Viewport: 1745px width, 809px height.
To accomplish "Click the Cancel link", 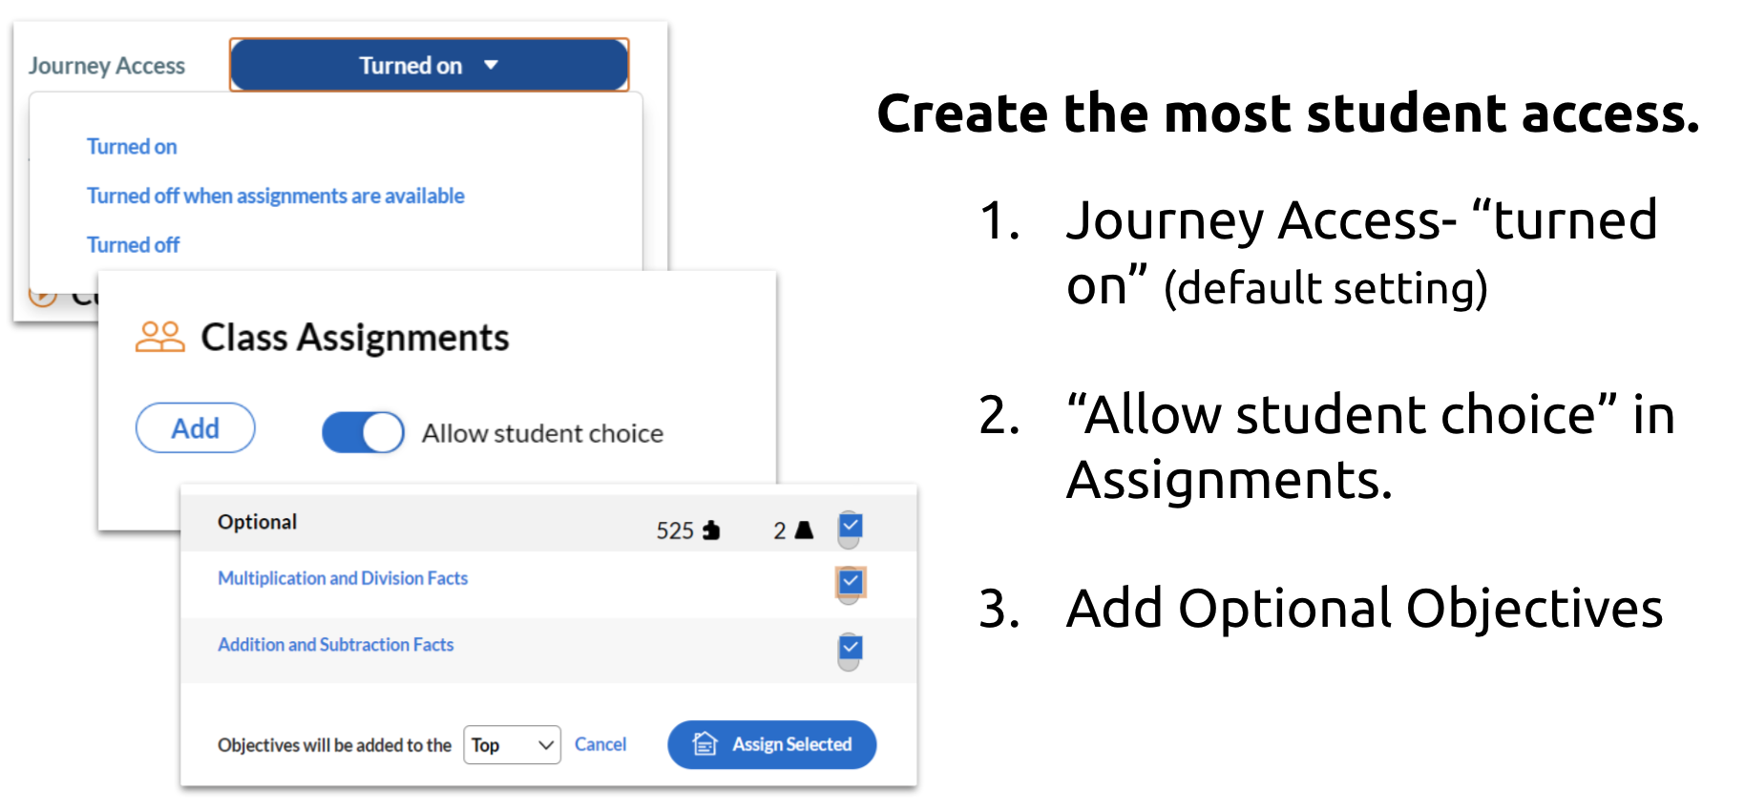I will point(600,744).
